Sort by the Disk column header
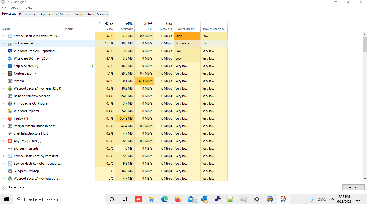 coord(144,26)
